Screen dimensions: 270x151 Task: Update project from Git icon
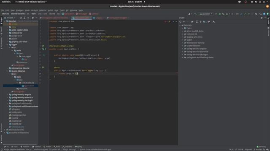pyautogui.click(x=241, y=14)
